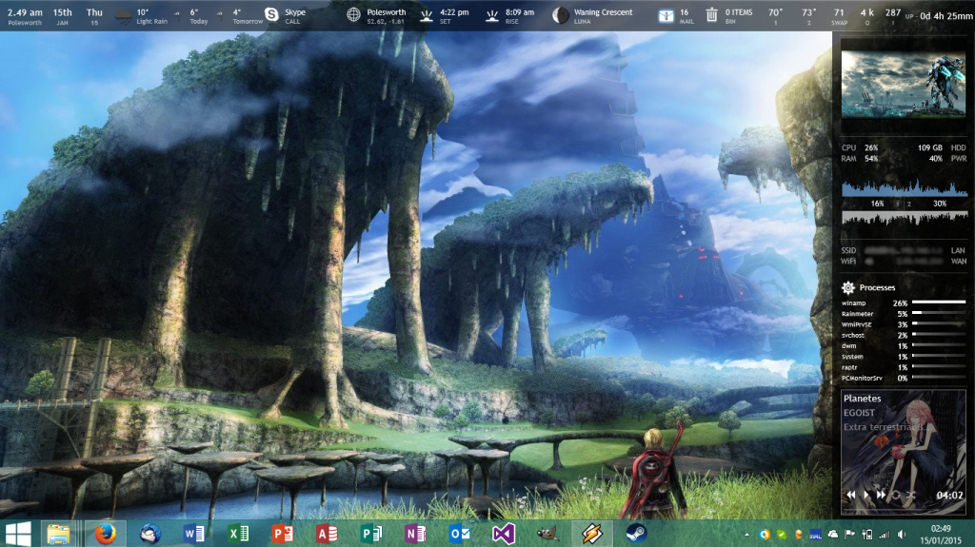Click the sunset icon at 4:22 pm
Viewport: 975px width, 547px height.
[x=426, y=15]
